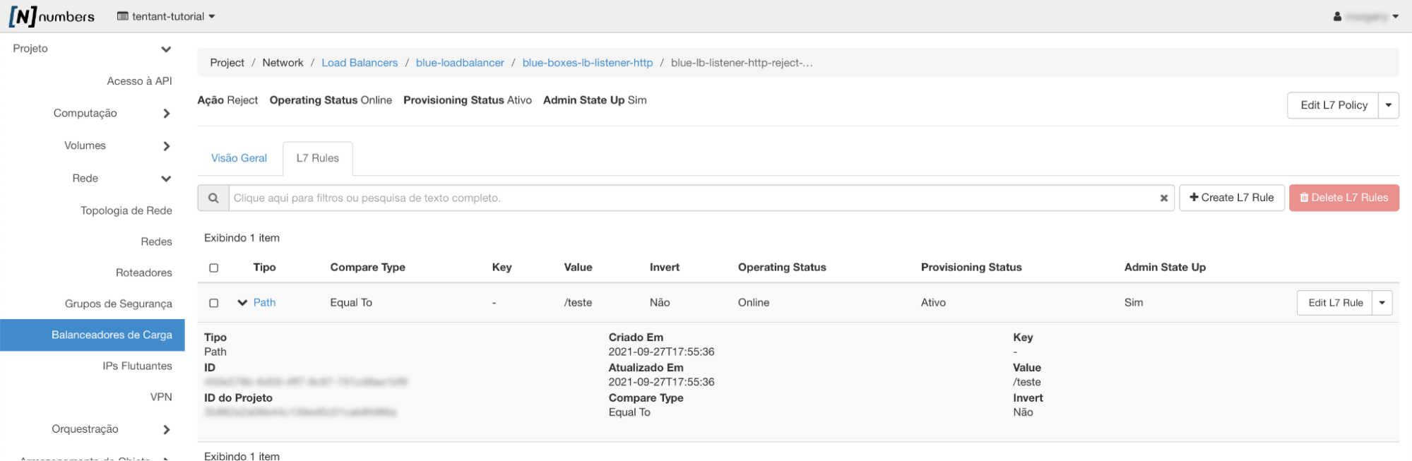Click the search magnifier icon
The image size is (1412, 461).
[x=213, y=198]
